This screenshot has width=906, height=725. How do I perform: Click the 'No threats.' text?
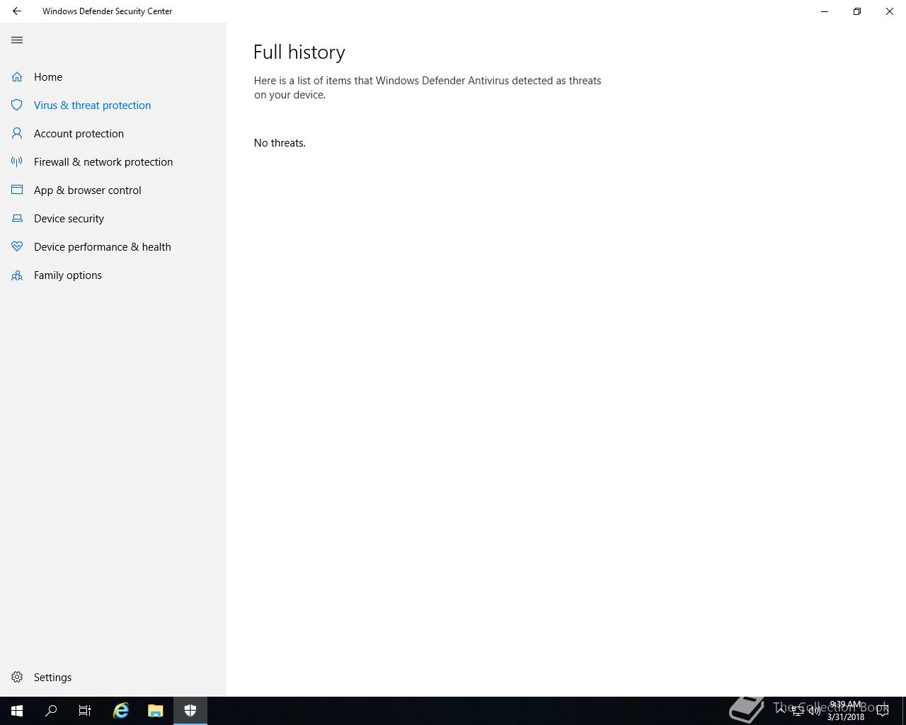click(x=280, y=143)
